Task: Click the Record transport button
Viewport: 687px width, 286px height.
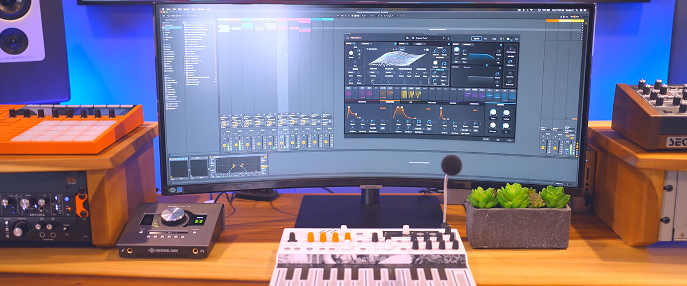Action: [x=358, y=15]
